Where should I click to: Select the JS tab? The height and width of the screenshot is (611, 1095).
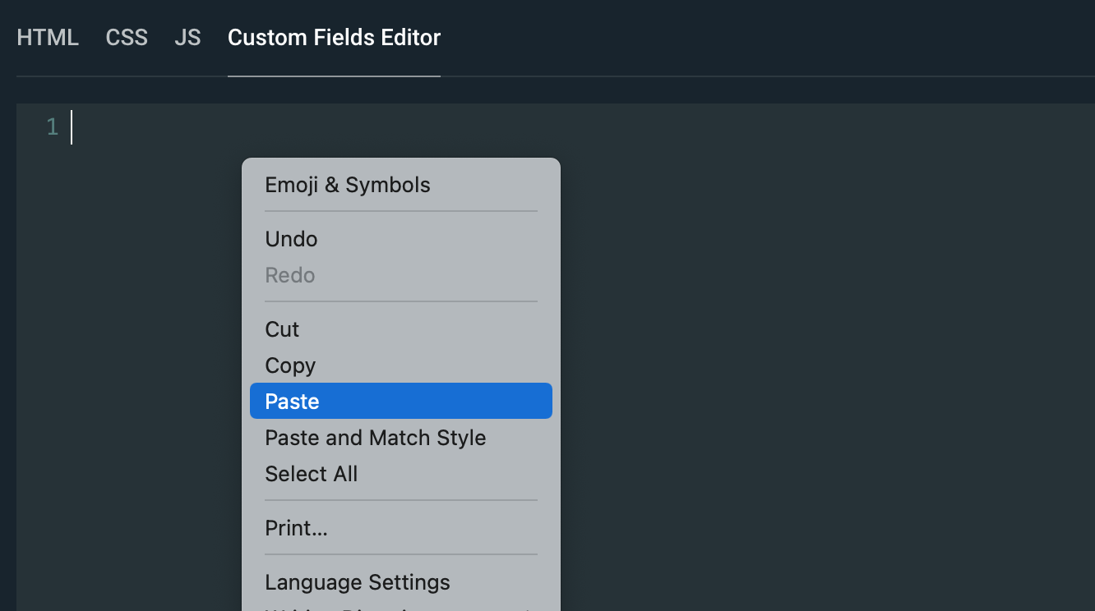coord(187,38)
